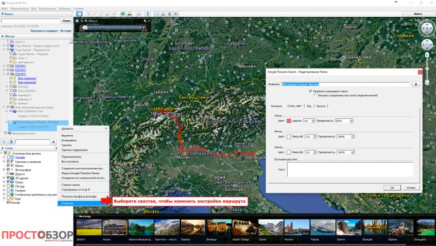Click the Save Image toolbar icon

[170, 13]
